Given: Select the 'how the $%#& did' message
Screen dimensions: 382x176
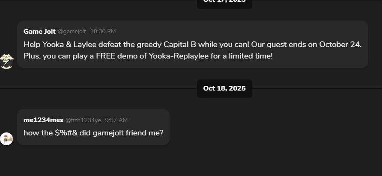Looking at the screenshot, I should (x=93, y=133).
